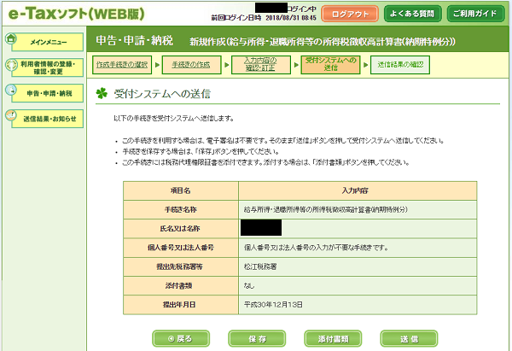Open 利用者情報の登録・確認・変更 in the sidebar
The width and height of the screenshot is (512, 351).
coord(48,67)
